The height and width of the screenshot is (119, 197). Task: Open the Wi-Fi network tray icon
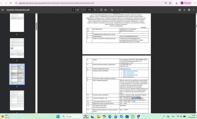click(178, 116)
